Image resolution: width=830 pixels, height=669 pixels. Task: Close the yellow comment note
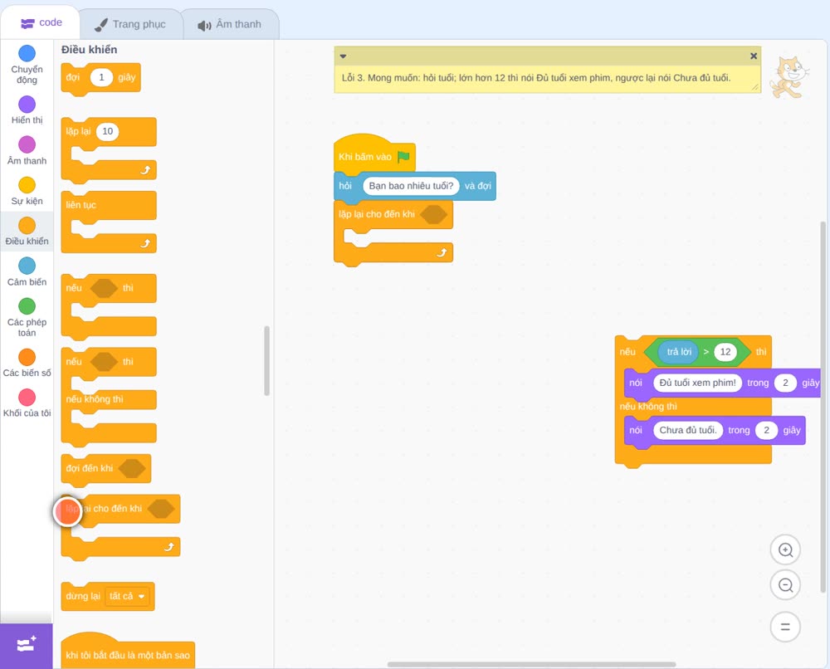pos(754,56)
